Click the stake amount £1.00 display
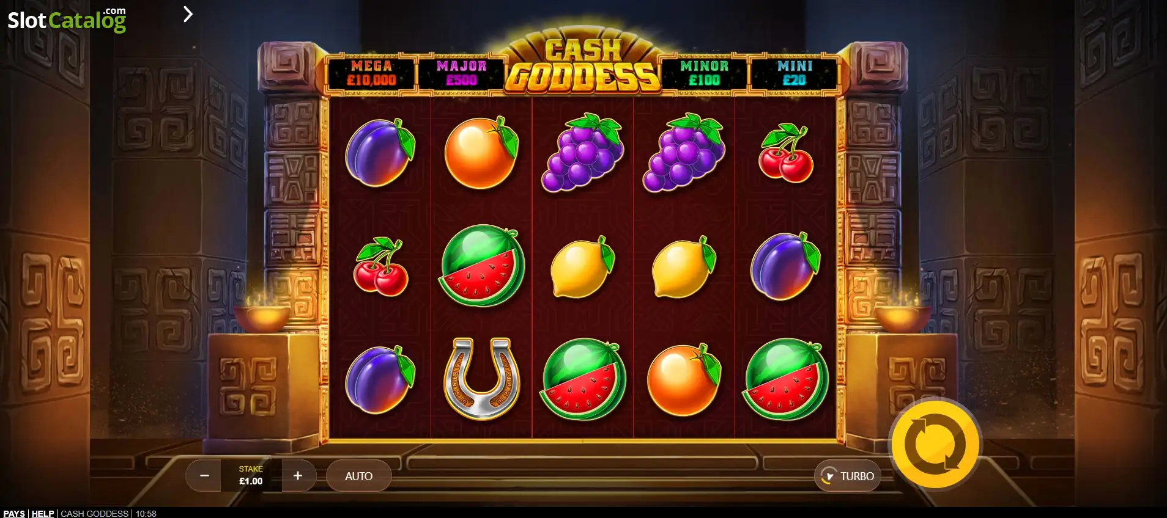The image size is (1167, 518). [251, 476]
